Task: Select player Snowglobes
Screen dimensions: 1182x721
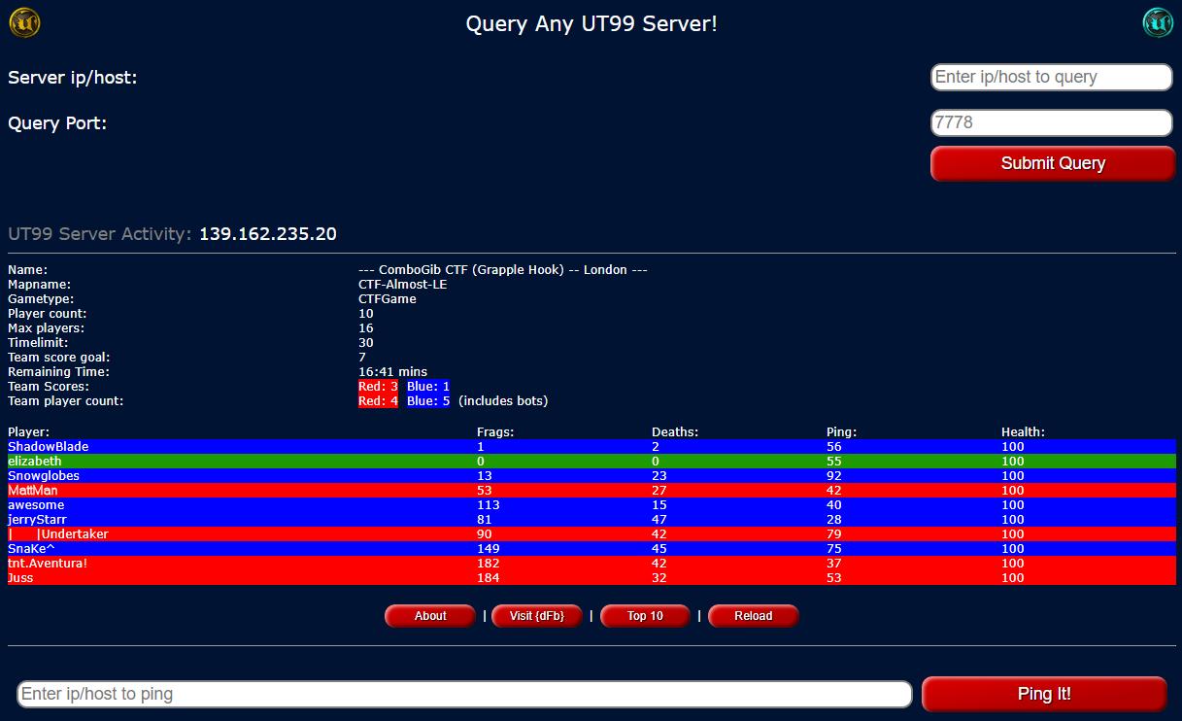Action: [x=44, y=476]
